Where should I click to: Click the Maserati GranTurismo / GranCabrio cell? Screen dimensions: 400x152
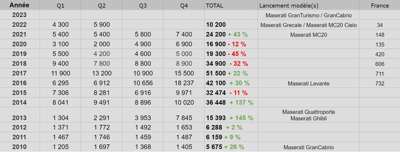(x=308, y=15)
